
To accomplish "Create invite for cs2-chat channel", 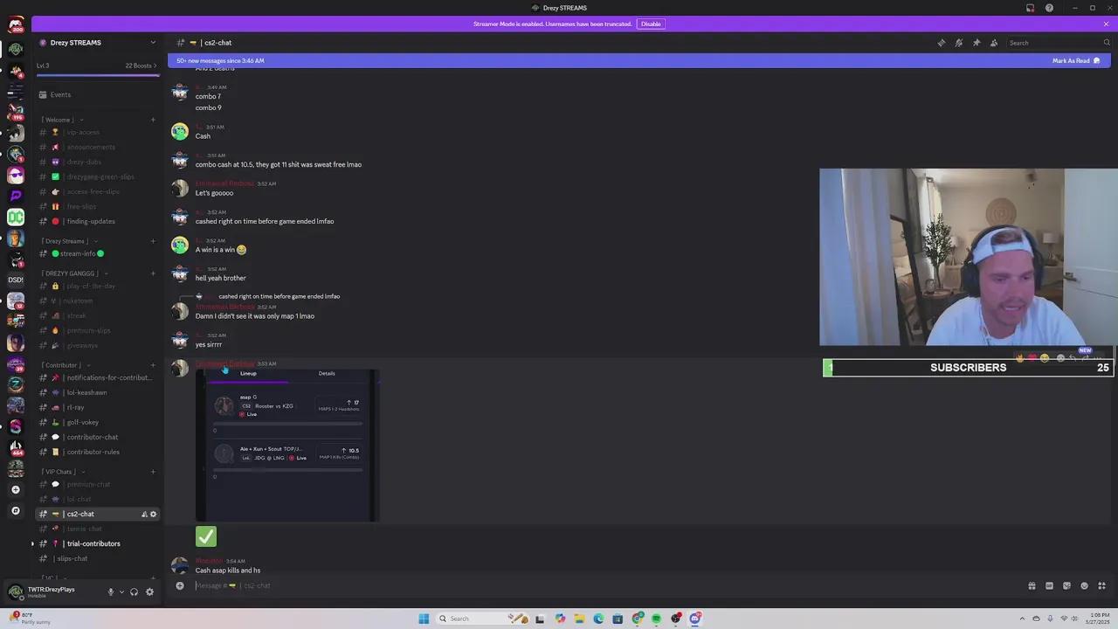I will [144, 514].
